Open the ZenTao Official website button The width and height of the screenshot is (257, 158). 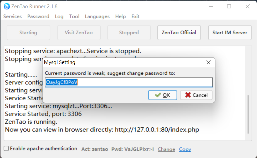click(x=179, y=32)
